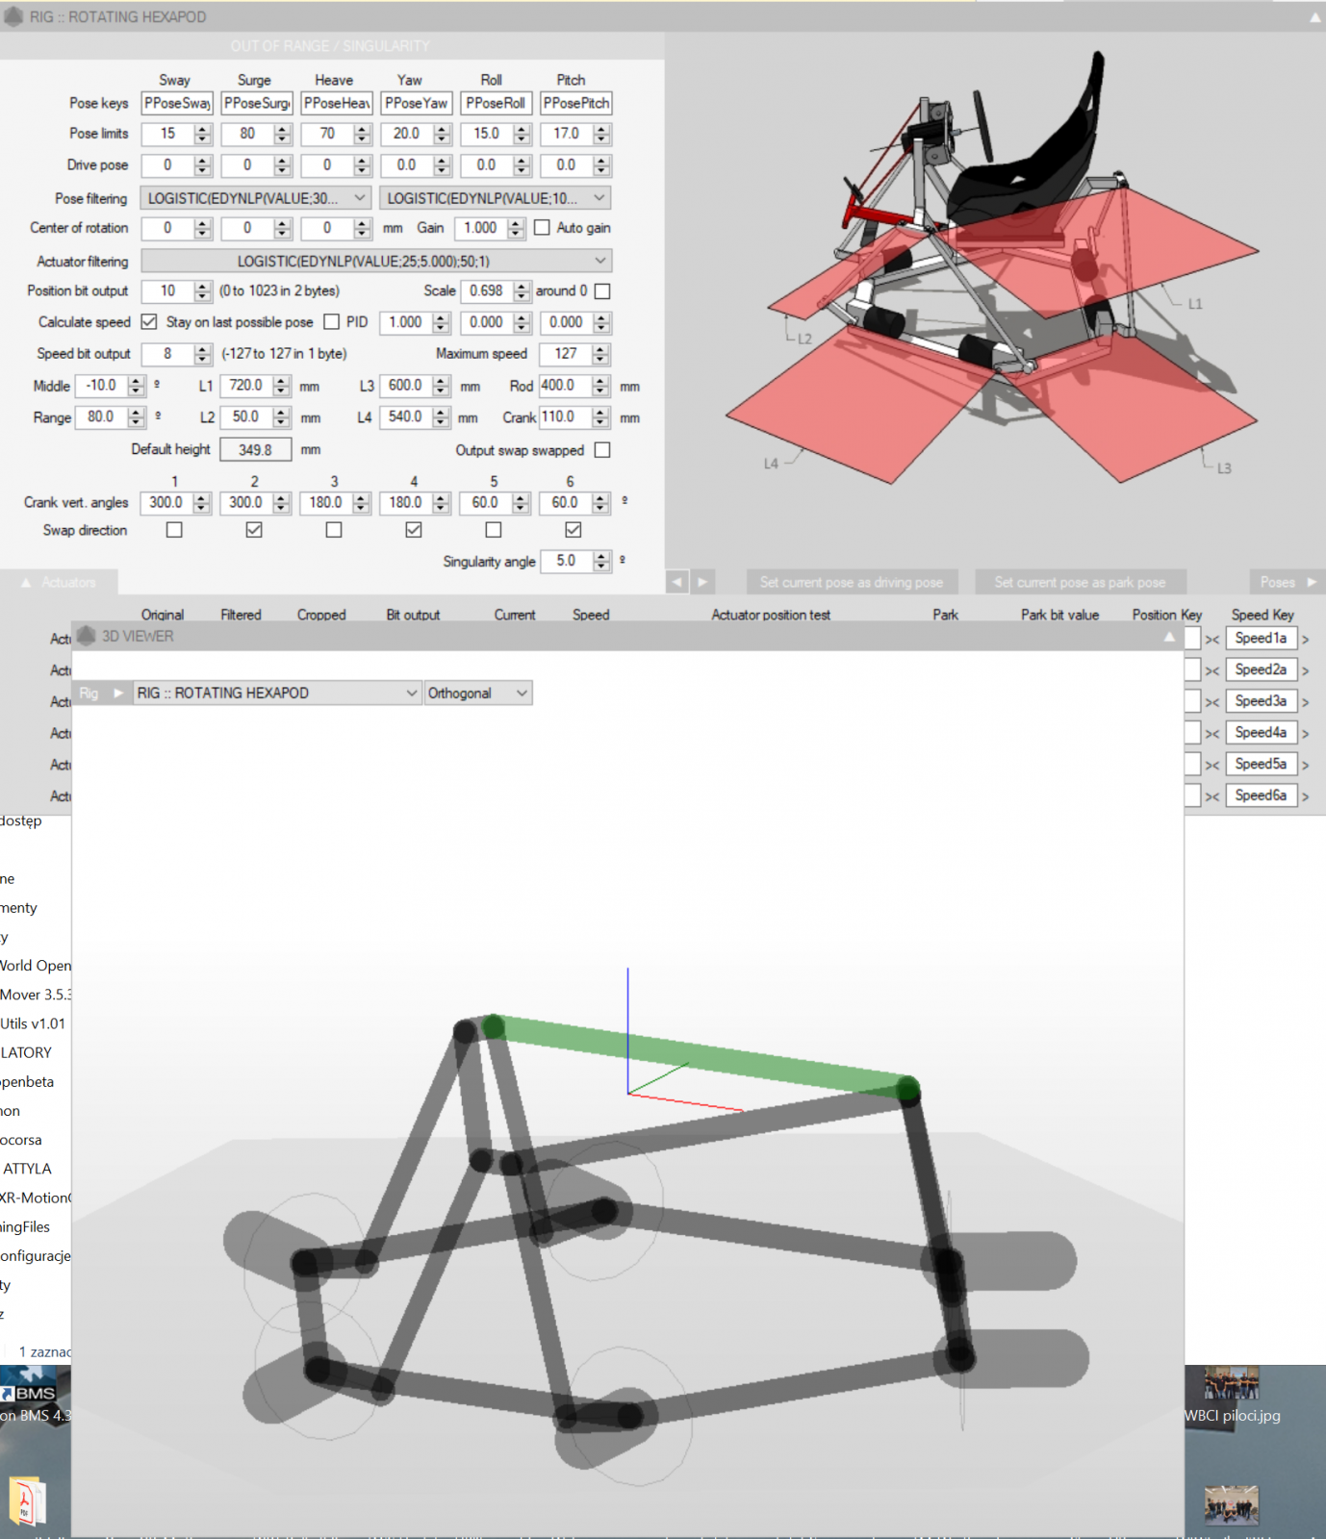
Task: Click the L1 length input field
Action: tap(246, 386)
